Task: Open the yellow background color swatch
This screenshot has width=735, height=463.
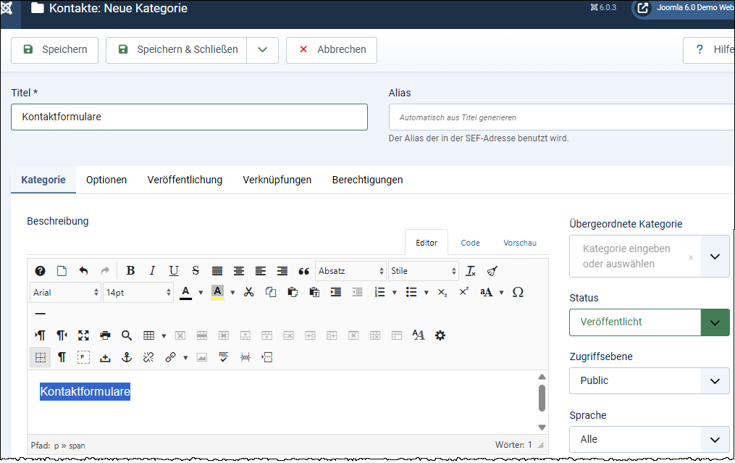Action: [x=217, y=292]
